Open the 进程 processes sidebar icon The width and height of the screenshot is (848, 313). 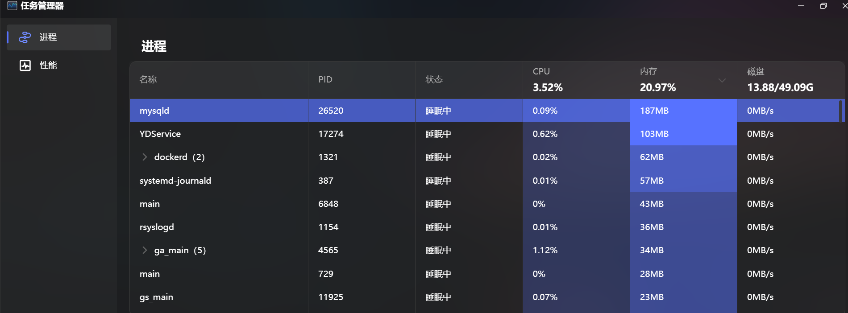[25, 37]
